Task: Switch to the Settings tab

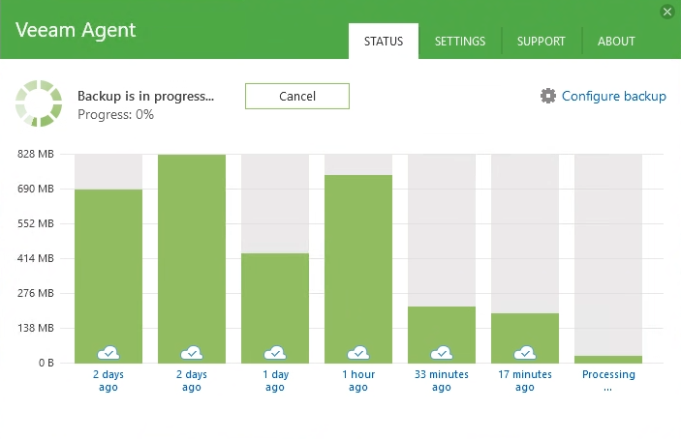Action: click(460, 42)
